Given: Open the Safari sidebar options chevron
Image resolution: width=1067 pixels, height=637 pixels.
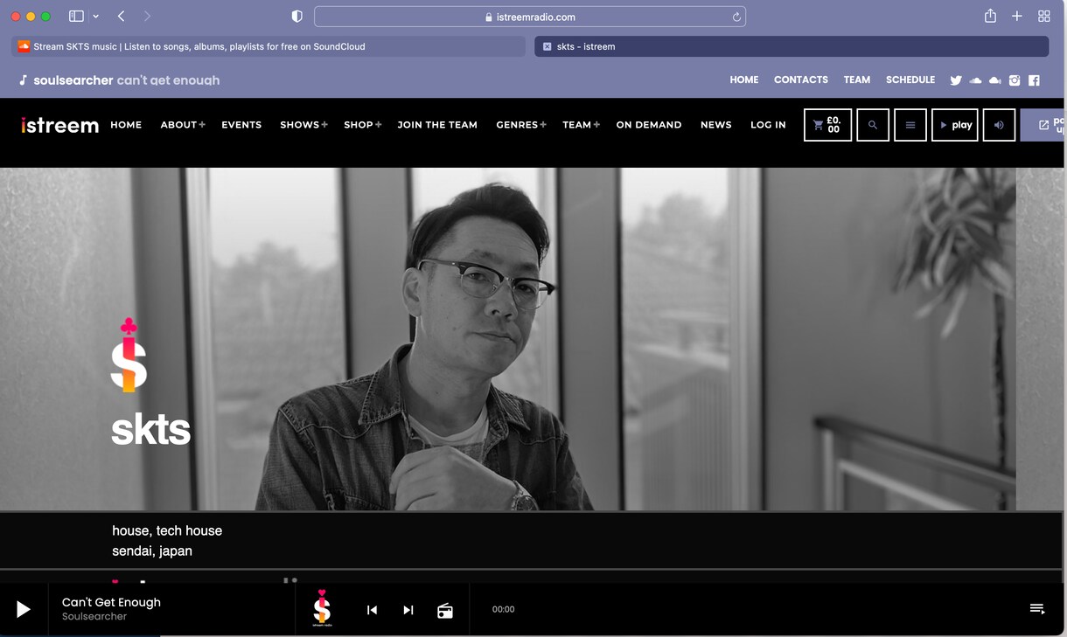Looking at the screenshot, I should (x=95, y=17).
